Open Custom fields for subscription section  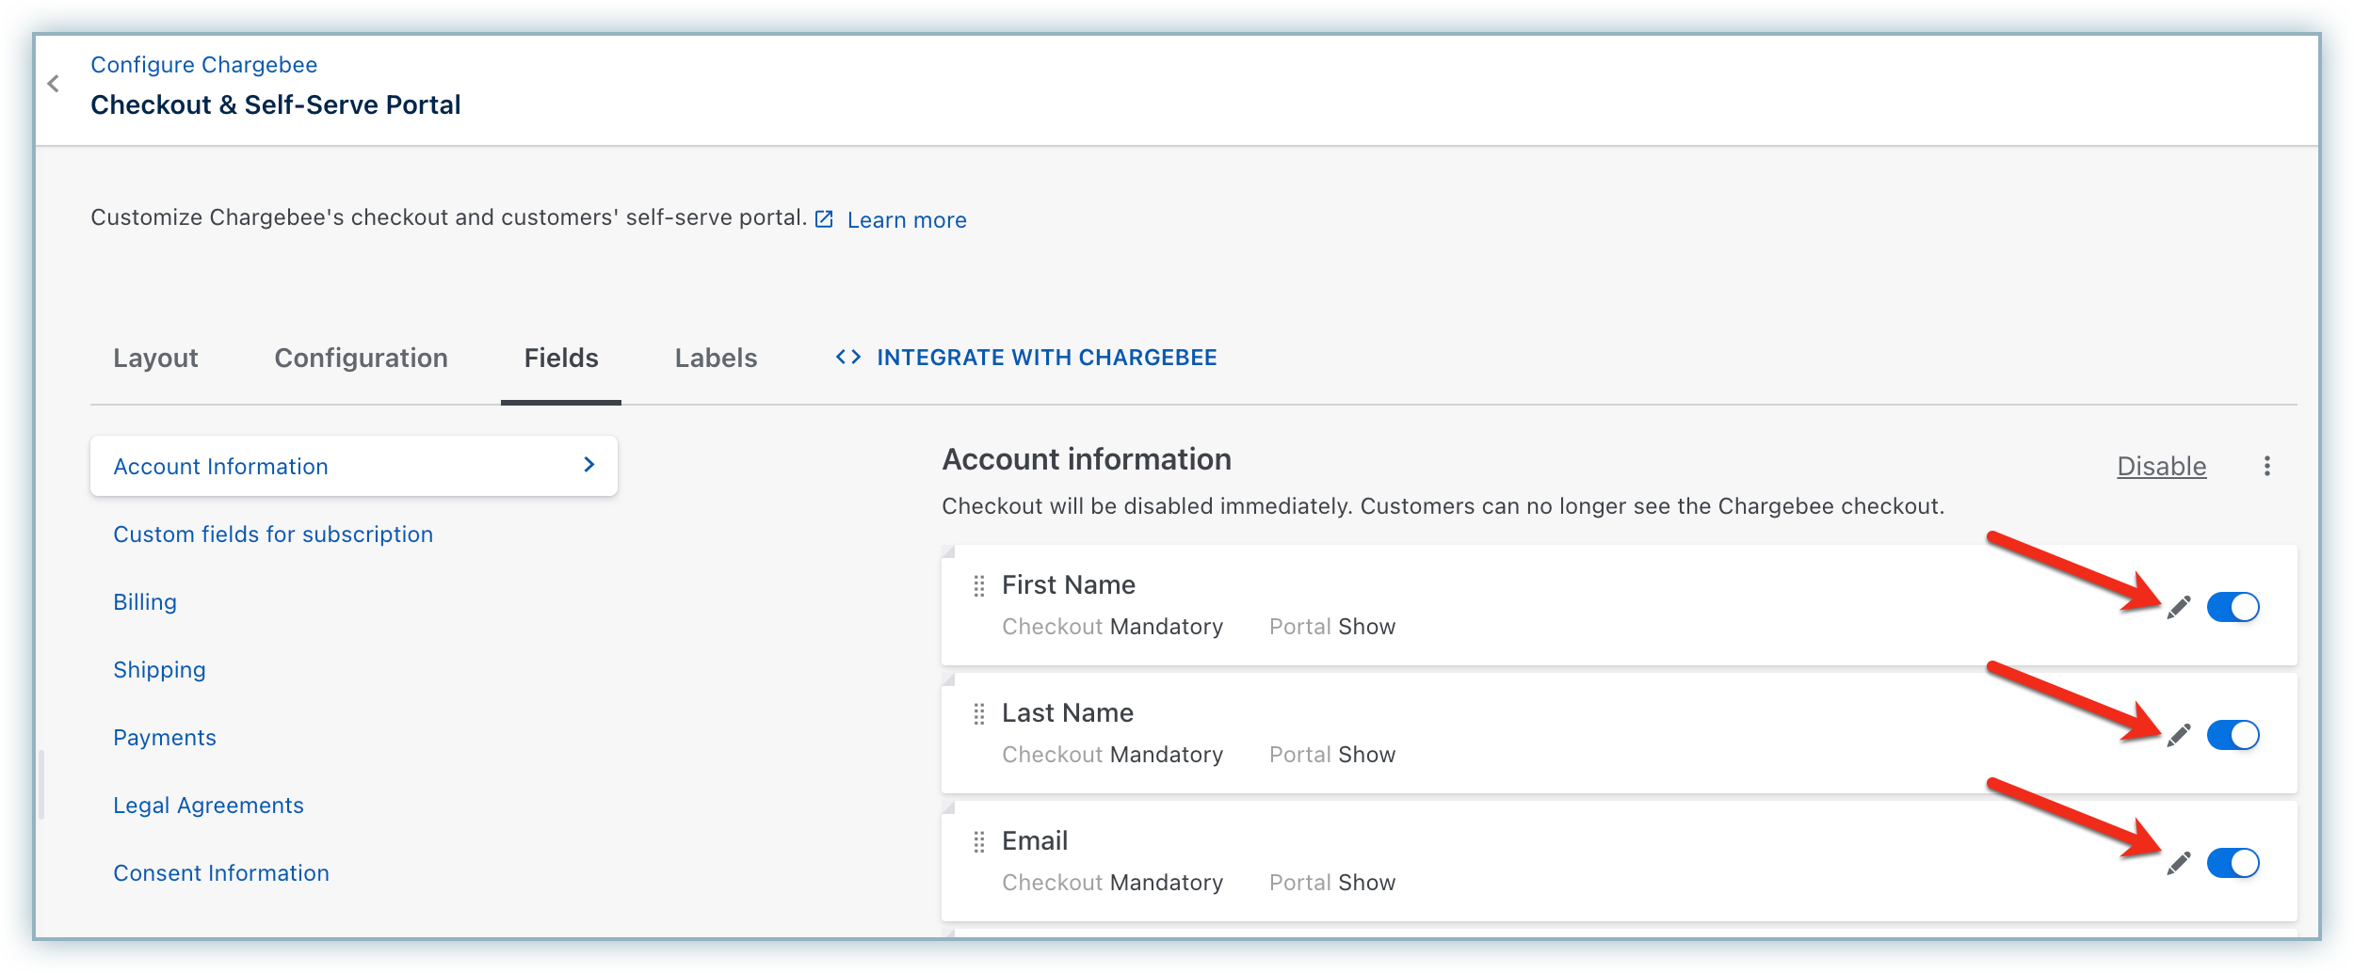[x=273, y=534]
